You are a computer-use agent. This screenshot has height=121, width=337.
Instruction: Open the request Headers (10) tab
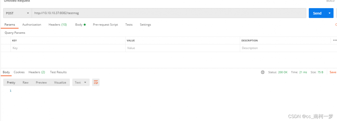click(x=58, y=25)
